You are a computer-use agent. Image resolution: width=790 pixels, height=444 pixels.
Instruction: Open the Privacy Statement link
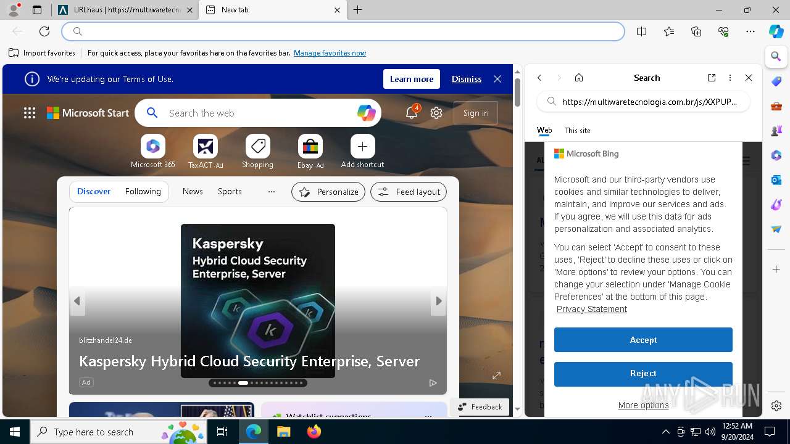click(592, 309)
